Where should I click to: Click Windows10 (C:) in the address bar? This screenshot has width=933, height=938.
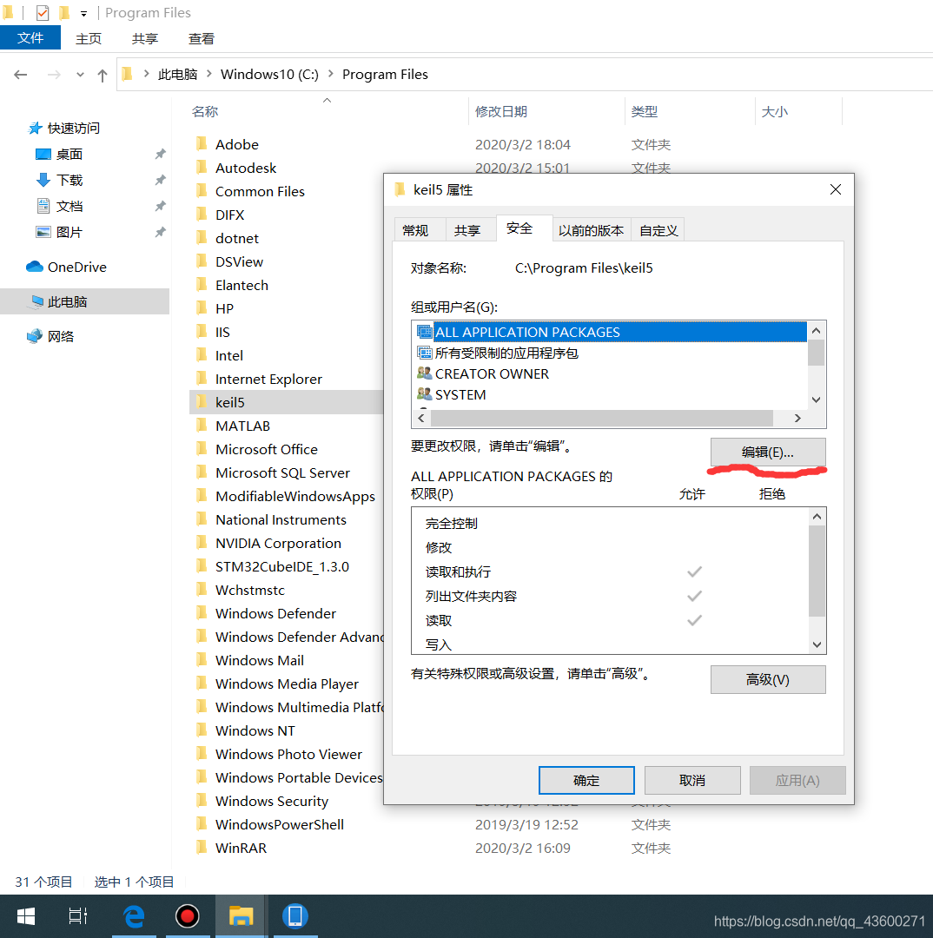click(269, 74)
